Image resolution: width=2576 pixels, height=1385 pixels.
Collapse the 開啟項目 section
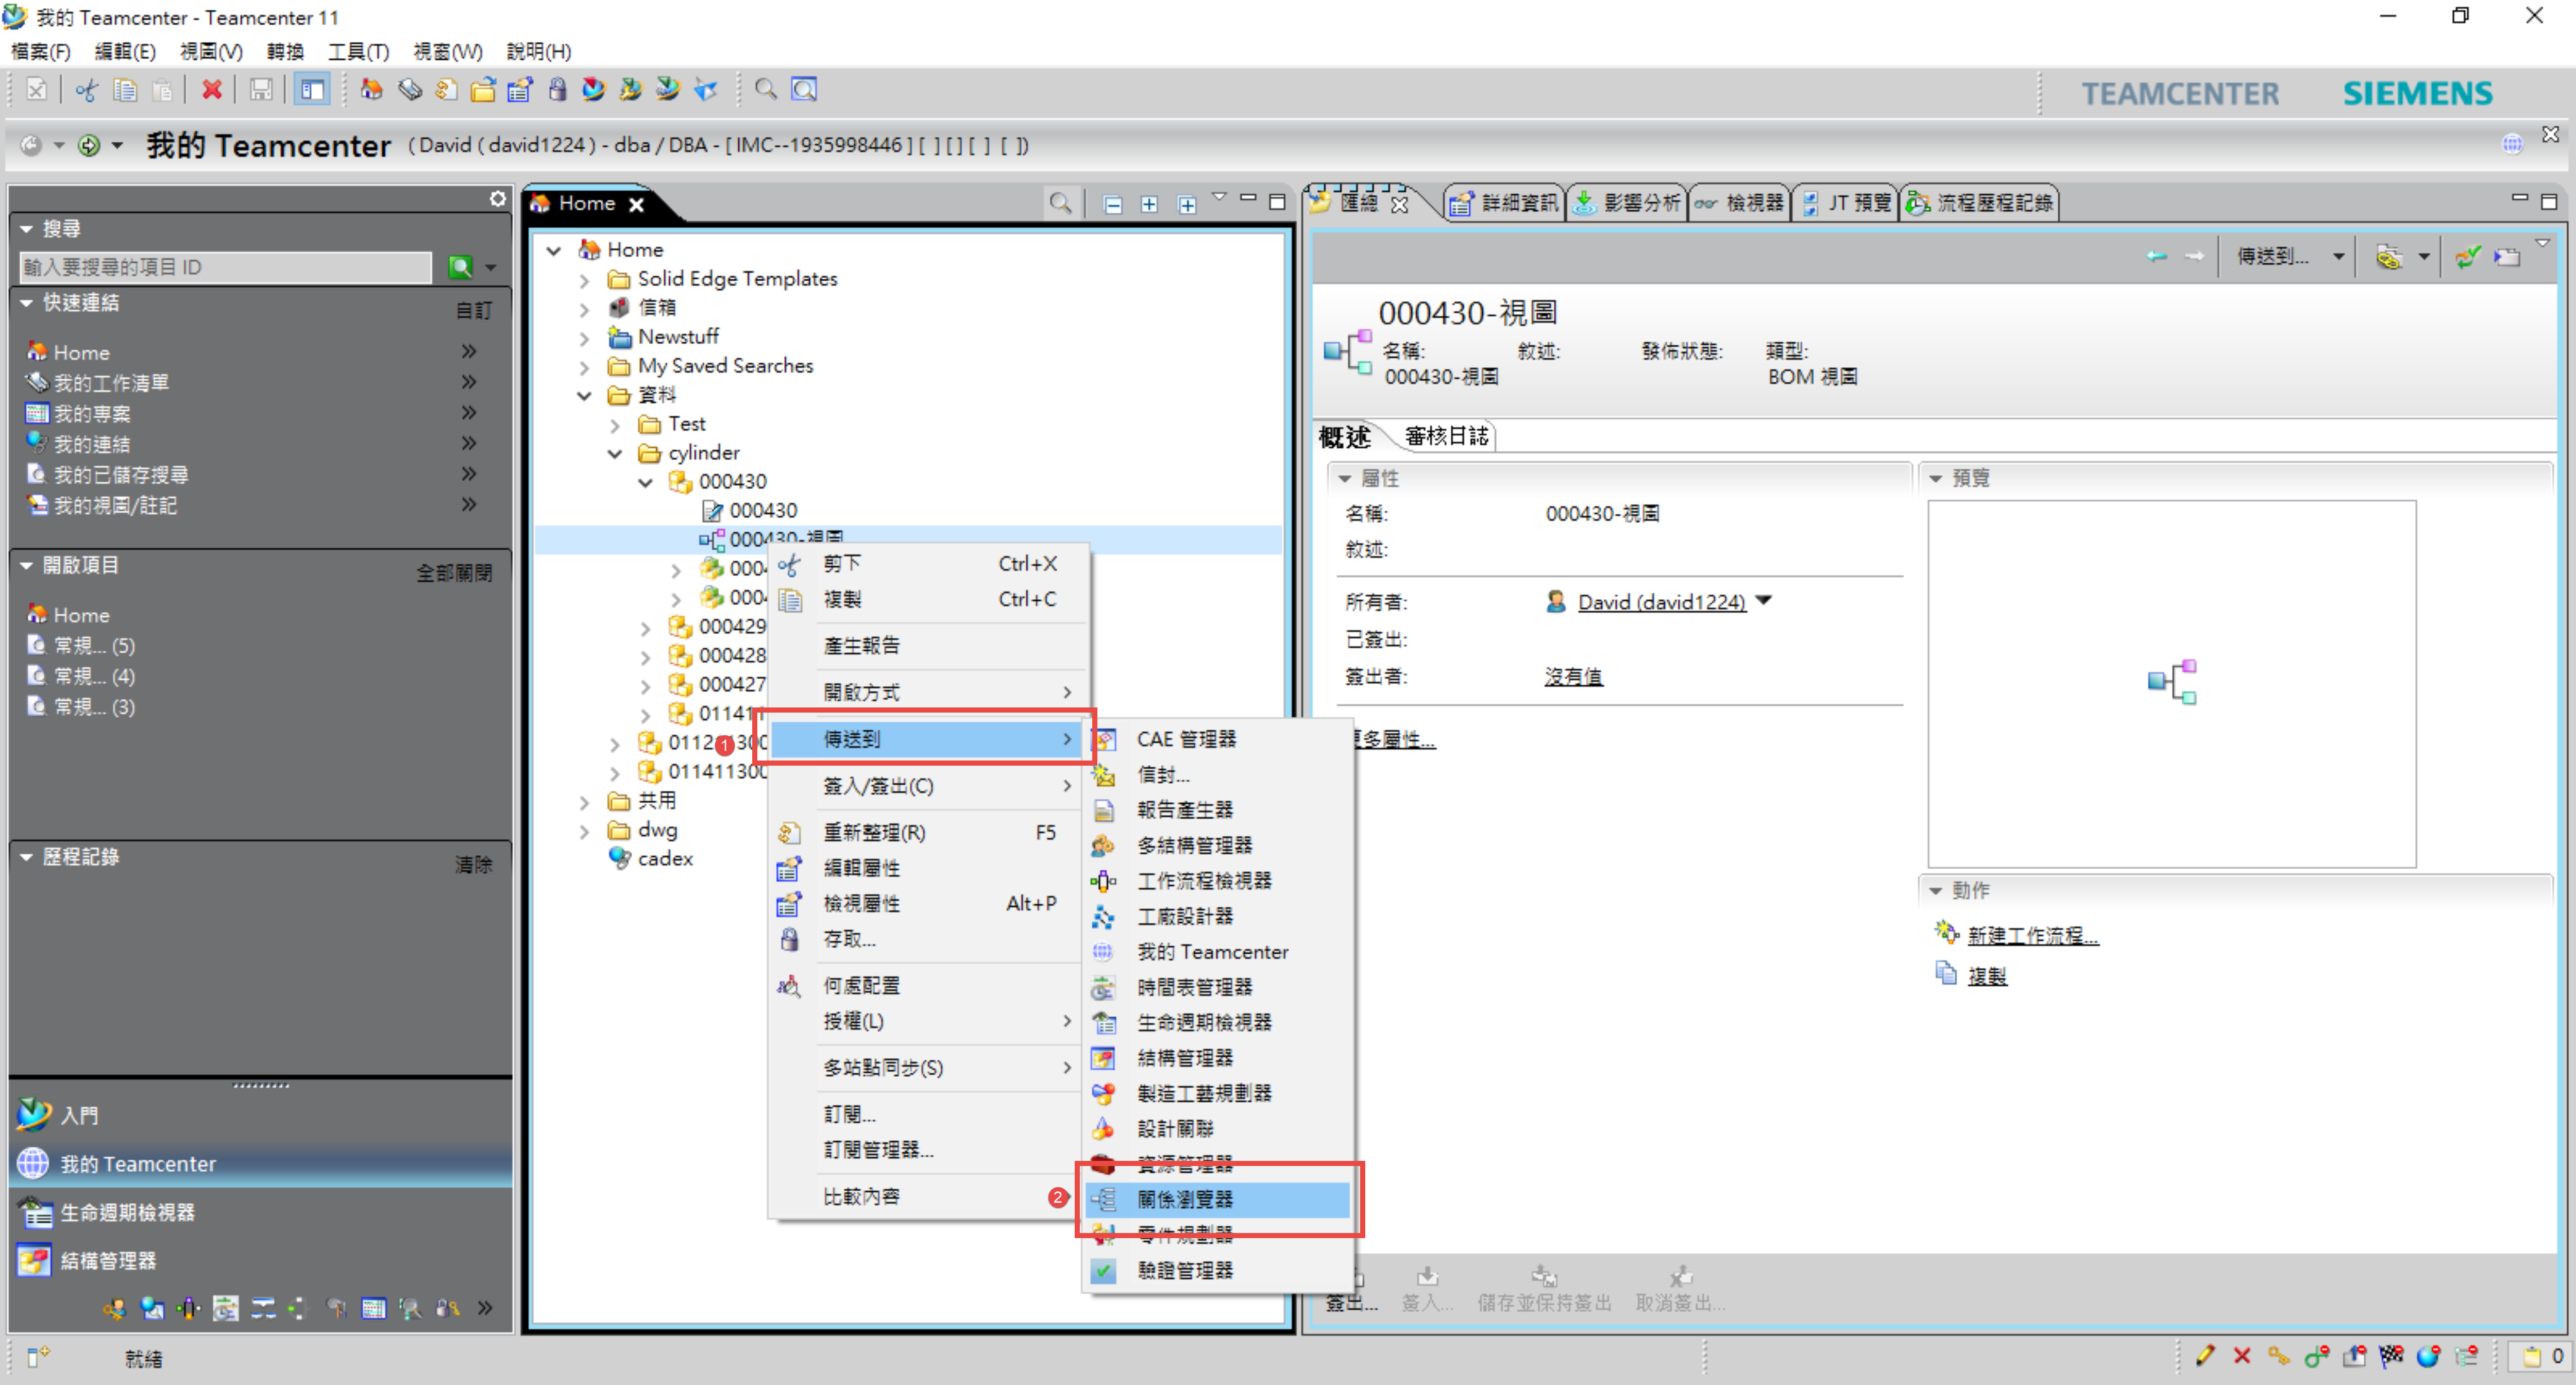pos(27,566)
